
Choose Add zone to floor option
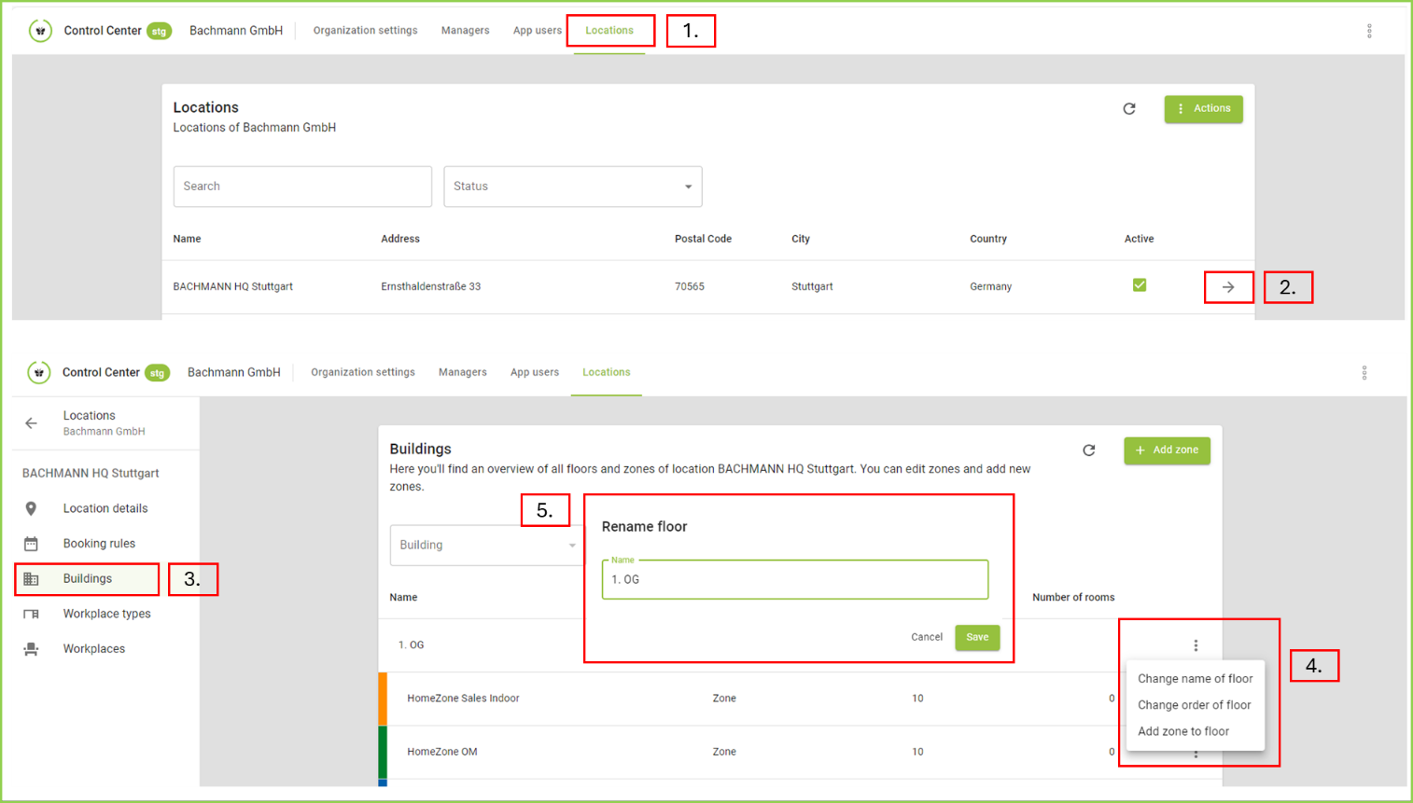1182,731
